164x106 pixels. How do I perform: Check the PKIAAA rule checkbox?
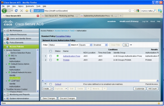(51, 60)
